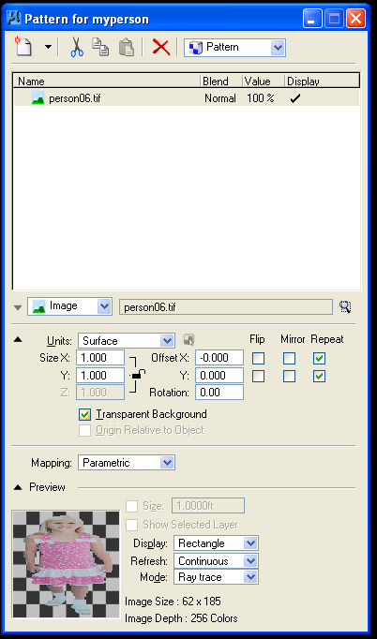Open the Units Surface dropdown
Screen dimensions: 377x639
(x=127, y=341)
